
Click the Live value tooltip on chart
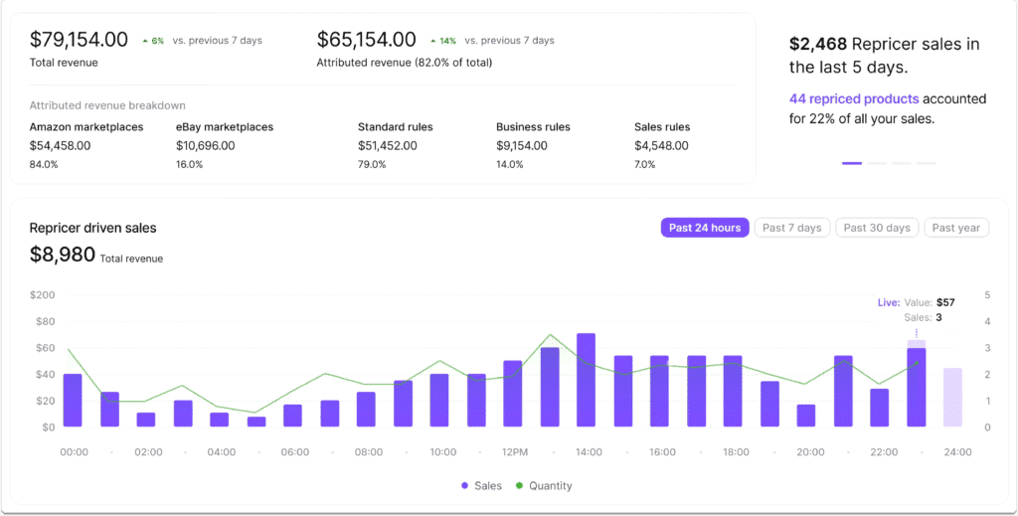916,309
